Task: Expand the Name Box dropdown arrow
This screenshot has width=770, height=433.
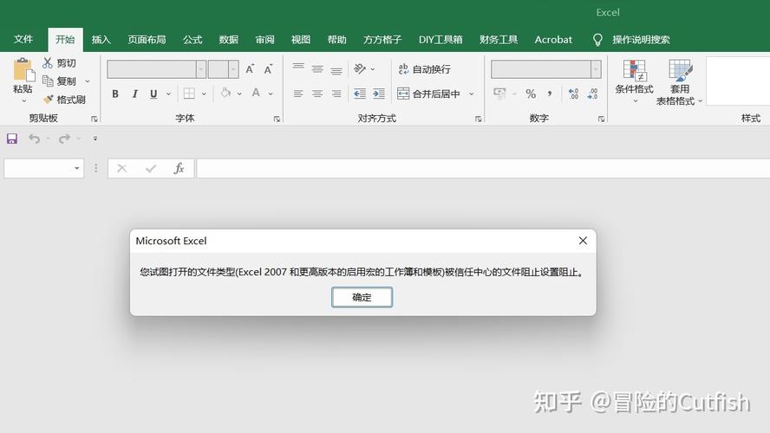Action: pos(77,168)
